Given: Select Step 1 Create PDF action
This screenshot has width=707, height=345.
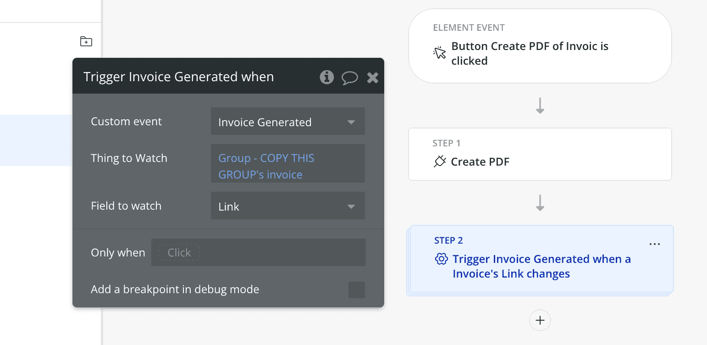Looking at the screenshot, I should click(x=540, y=154).
